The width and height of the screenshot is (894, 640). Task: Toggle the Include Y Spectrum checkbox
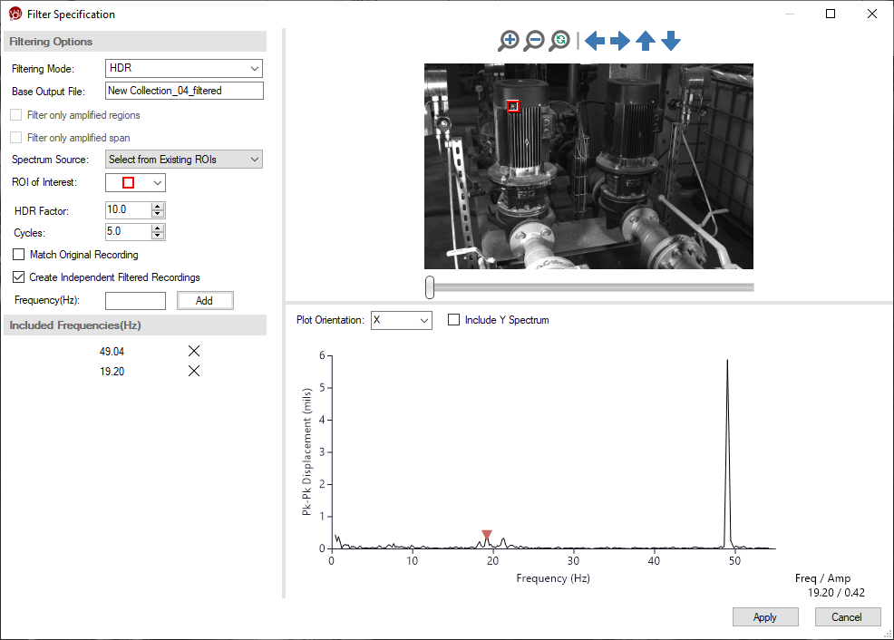tap(454, 320)
